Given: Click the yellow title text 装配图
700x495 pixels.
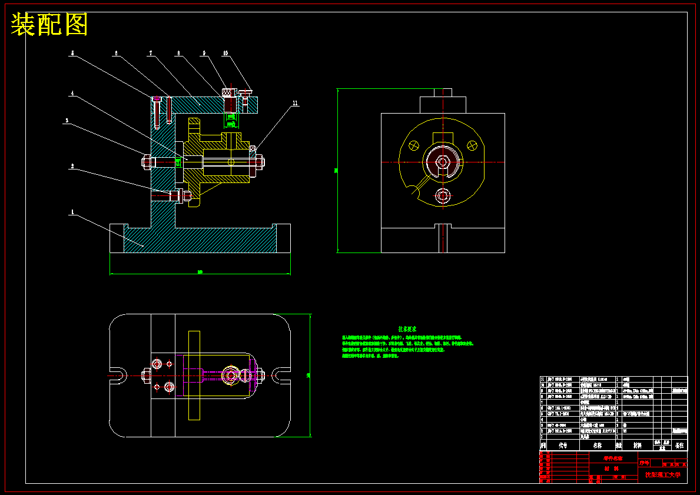Looking at the screenshot, I should [49, 25].
